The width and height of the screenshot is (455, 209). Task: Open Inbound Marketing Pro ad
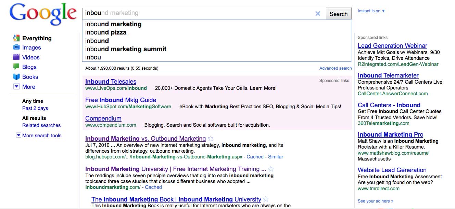(x=390, y=135)
